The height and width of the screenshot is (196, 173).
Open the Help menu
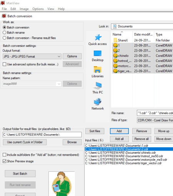pyautogui.click(x=61, y=9)
